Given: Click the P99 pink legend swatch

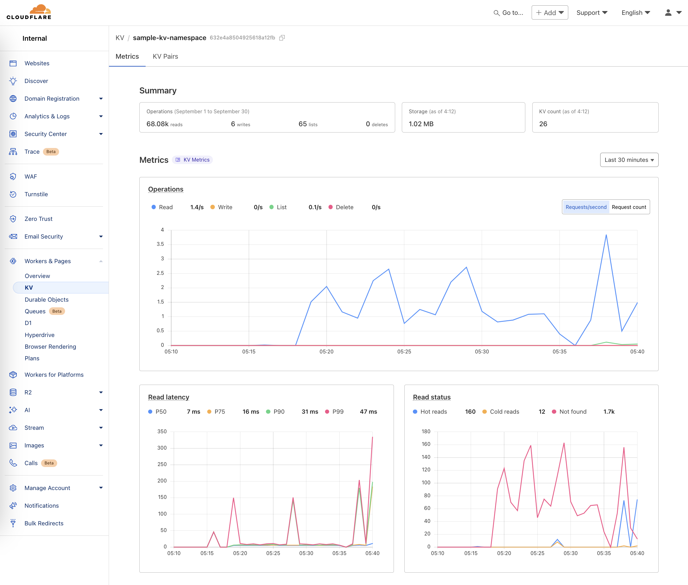Looking at the screenshot, I should 327,411.
